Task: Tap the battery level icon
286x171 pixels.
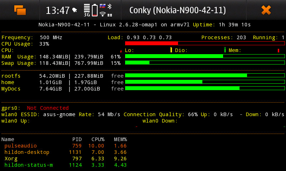Action: [95, 10]
